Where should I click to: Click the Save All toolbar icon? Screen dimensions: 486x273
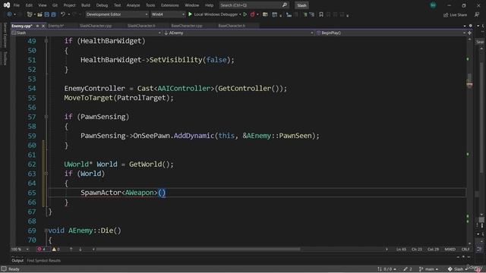54,14
